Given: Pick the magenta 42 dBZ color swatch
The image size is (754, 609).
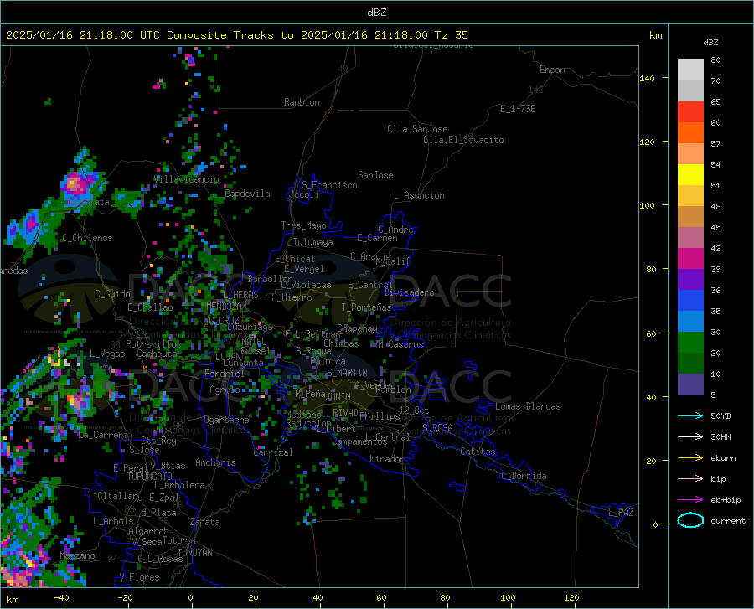Looking at the screenshot, I should click(x=690, y=259).
